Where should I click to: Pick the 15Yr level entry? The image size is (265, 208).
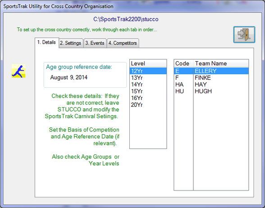pyautogui.click(x=148, y=91)
